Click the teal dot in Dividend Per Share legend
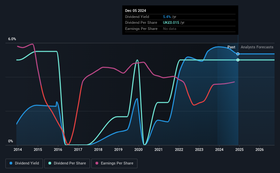The width and height of the screenshot is (280, 173). point(50,163)
